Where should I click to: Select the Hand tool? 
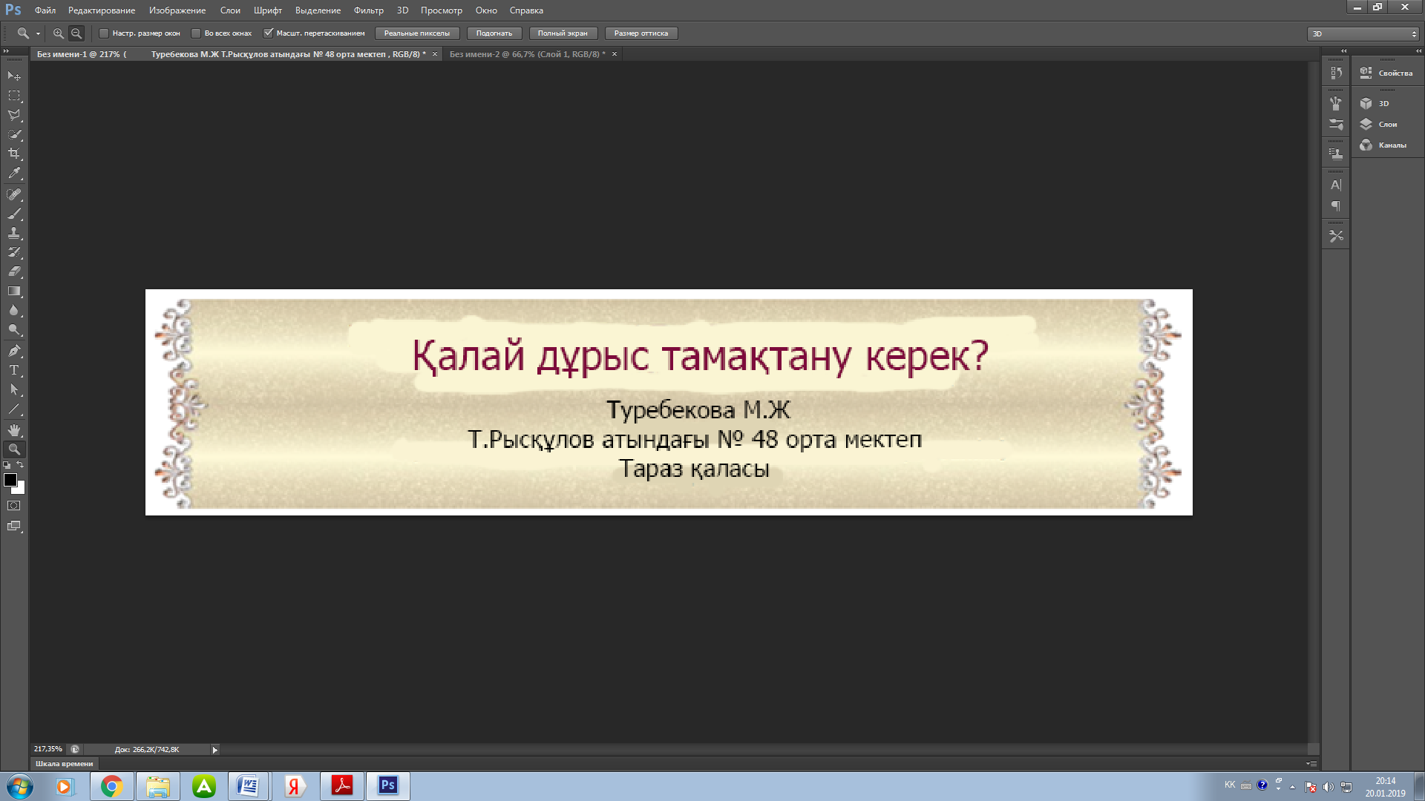click(14, 429)
